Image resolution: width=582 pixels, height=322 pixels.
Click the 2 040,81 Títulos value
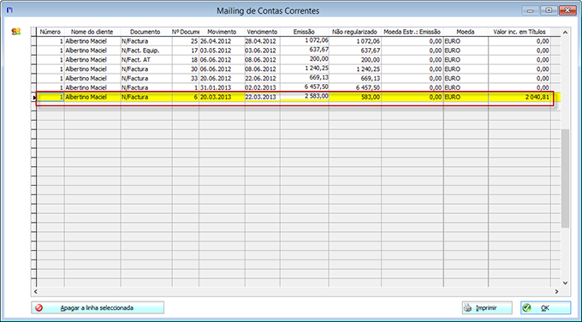(x=520, y=97)
